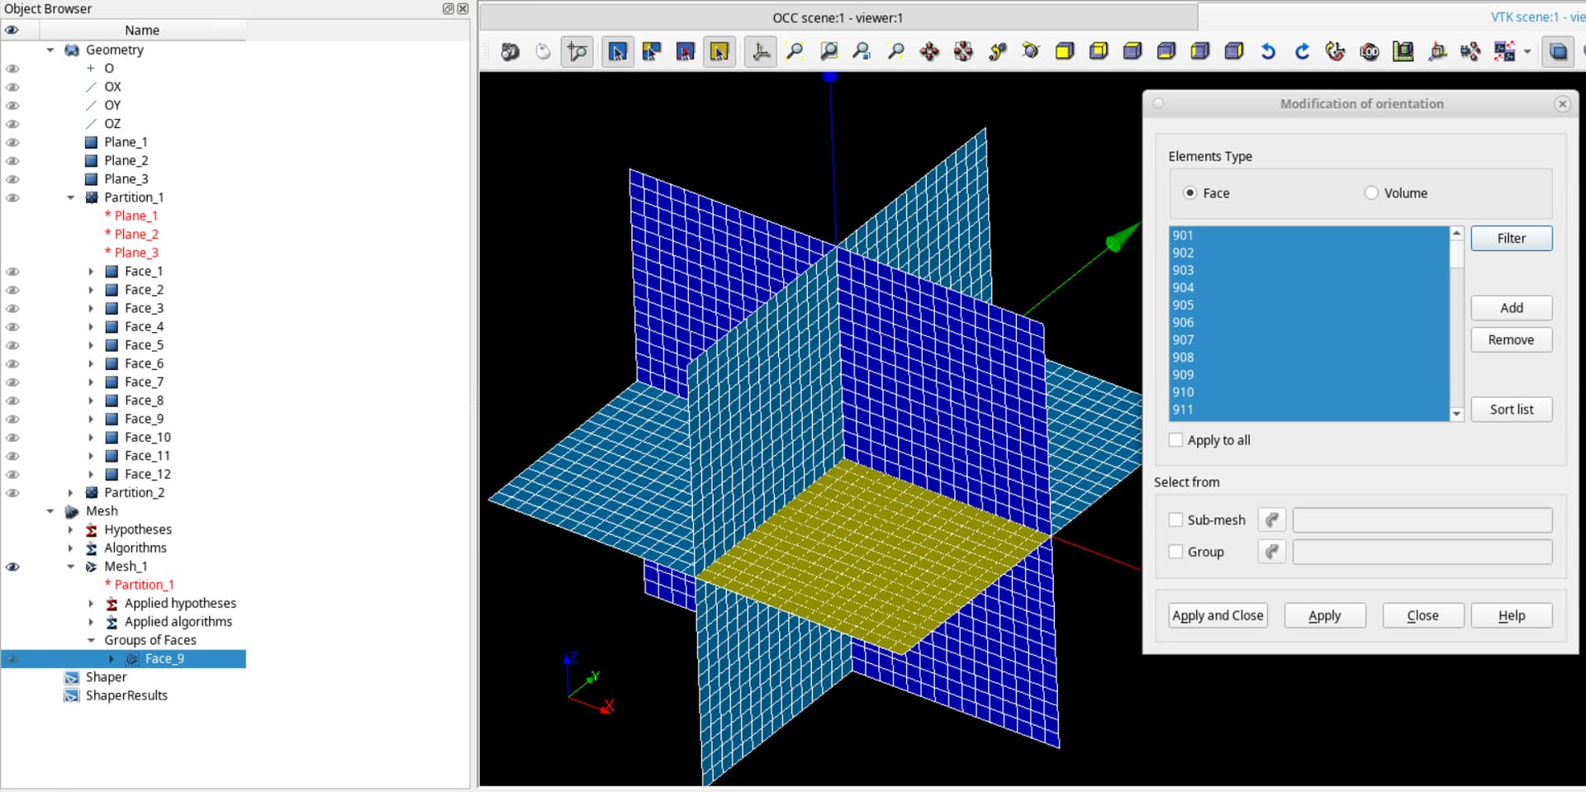Image resolution: width=1586 pixels, height=792 pixels.
Task: Check the Group checkbox
Action: coord(1175,552)
